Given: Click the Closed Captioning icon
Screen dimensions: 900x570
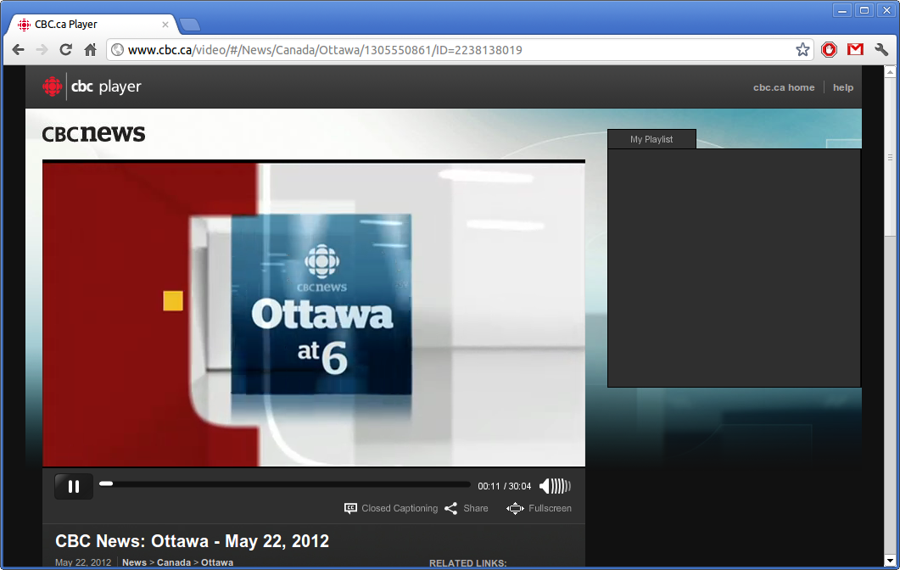Looking at the screenshot, I should [x=350, y=508].
